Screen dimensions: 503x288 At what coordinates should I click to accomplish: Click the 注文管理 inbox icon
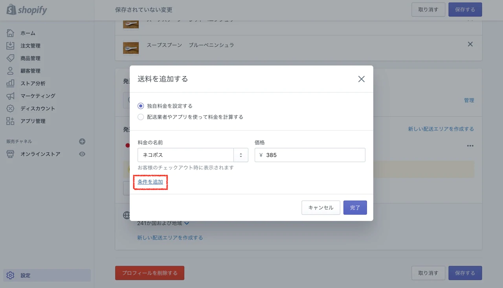tap(11, 46)
